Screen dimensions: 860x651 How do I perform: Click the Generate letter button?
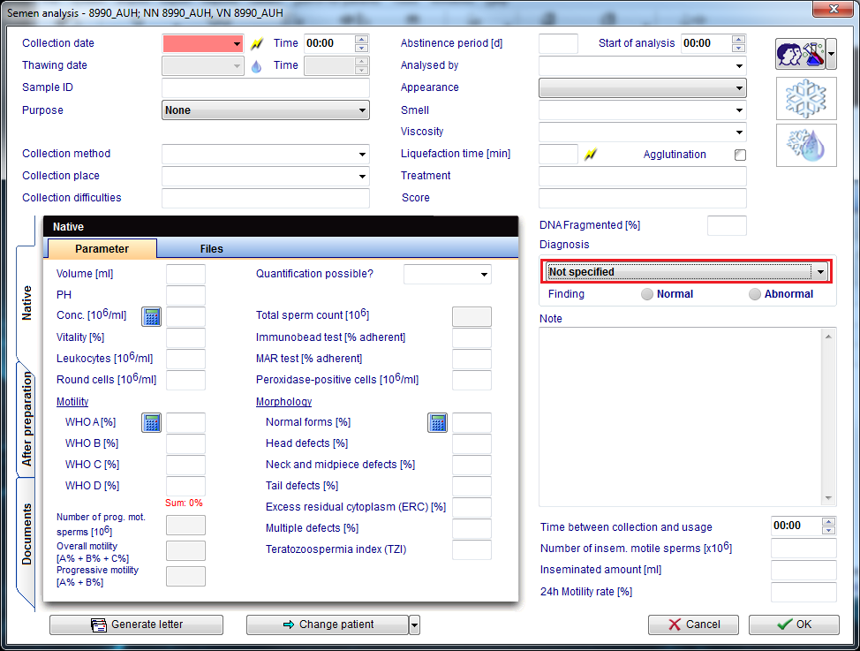coord(137,625)
